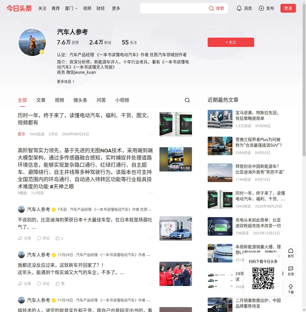The height and width of the screenshot is (312, 306).
Task: Search within posts using tab-row magnifier
Action: coord(187,100)
